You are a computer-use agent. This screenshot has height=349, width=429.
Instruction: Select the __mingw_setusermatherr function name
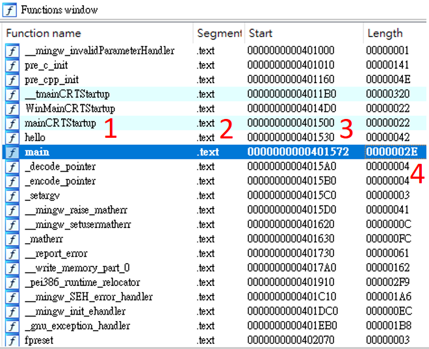(78, 225)
